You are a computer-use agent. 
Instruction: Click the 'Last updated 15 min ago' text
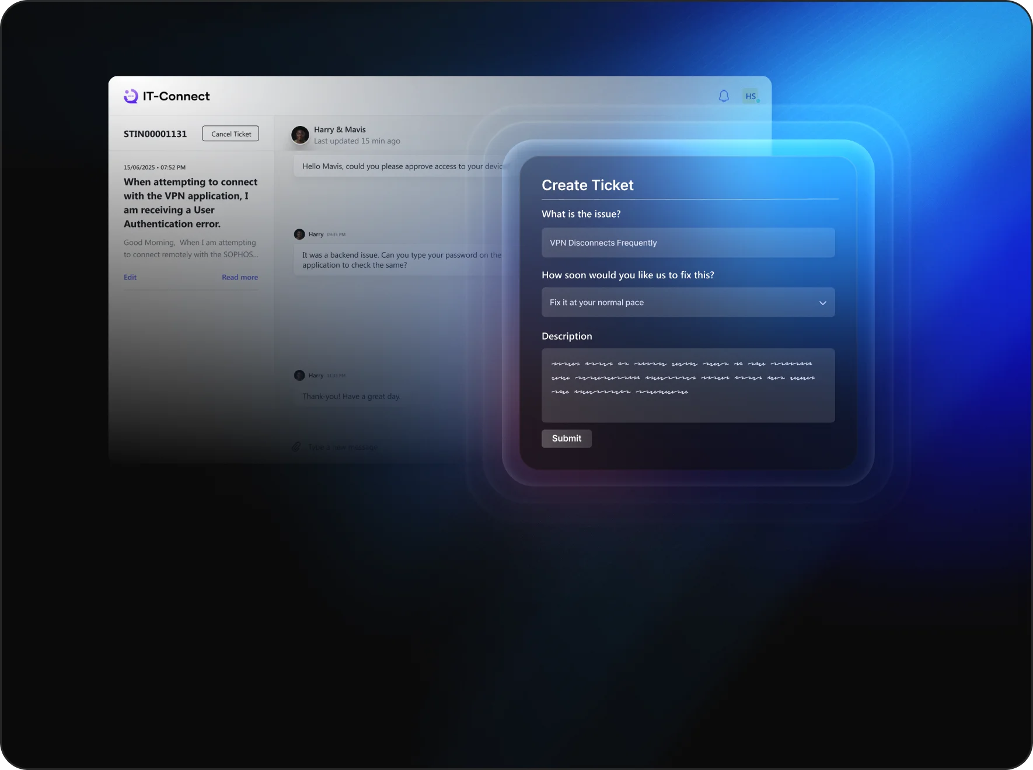(x=357, y=141)
